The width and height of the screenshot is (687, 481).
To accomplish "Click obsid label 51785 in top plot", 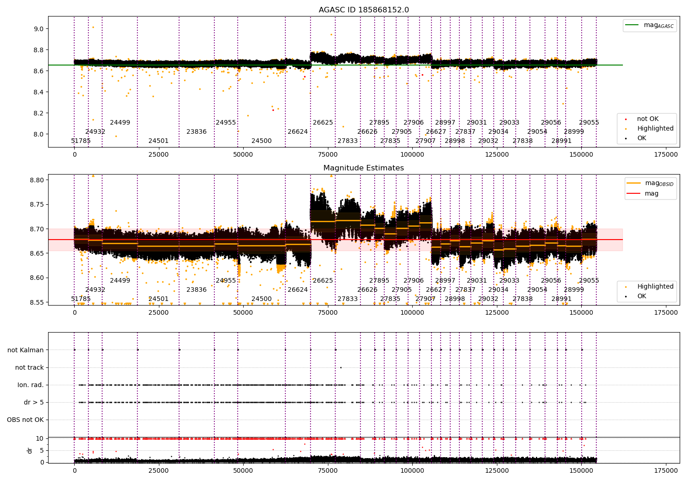I will pos(81,141).
